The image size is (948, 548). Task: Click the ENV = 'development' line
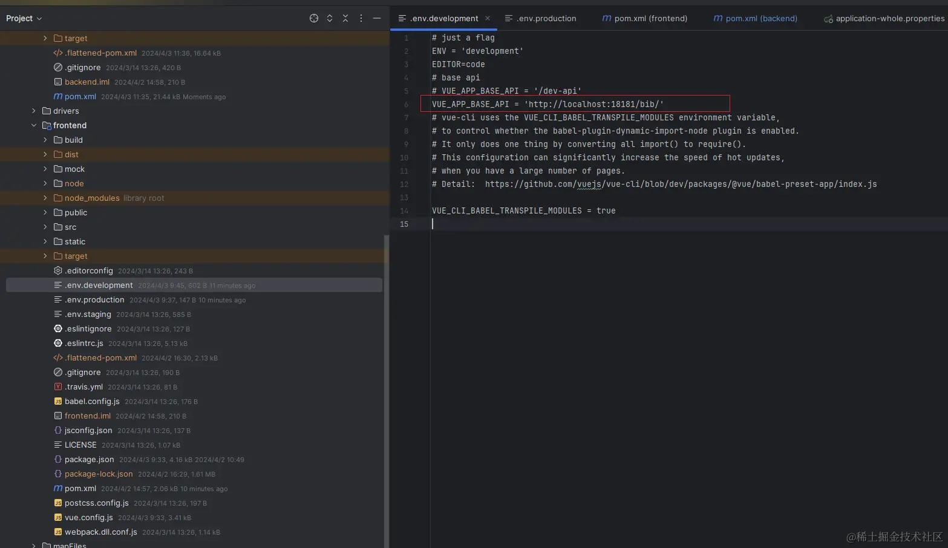pos(477,51)
